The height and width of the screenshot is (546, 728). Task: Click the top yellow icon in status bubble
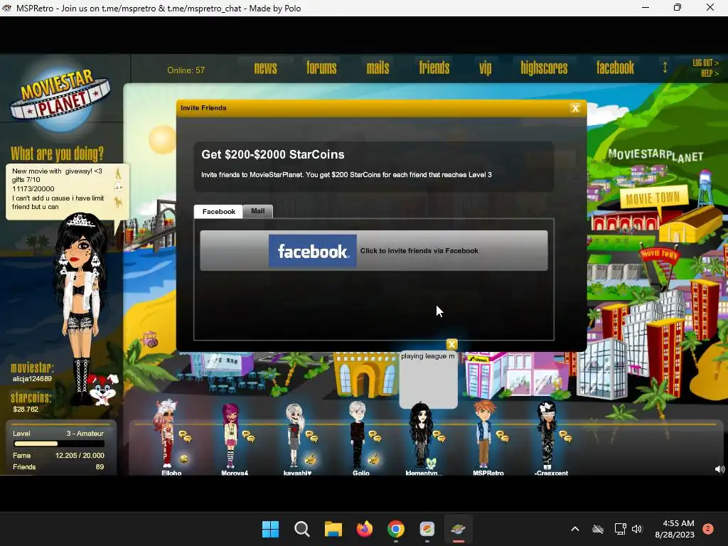click(x=118, y=173)
